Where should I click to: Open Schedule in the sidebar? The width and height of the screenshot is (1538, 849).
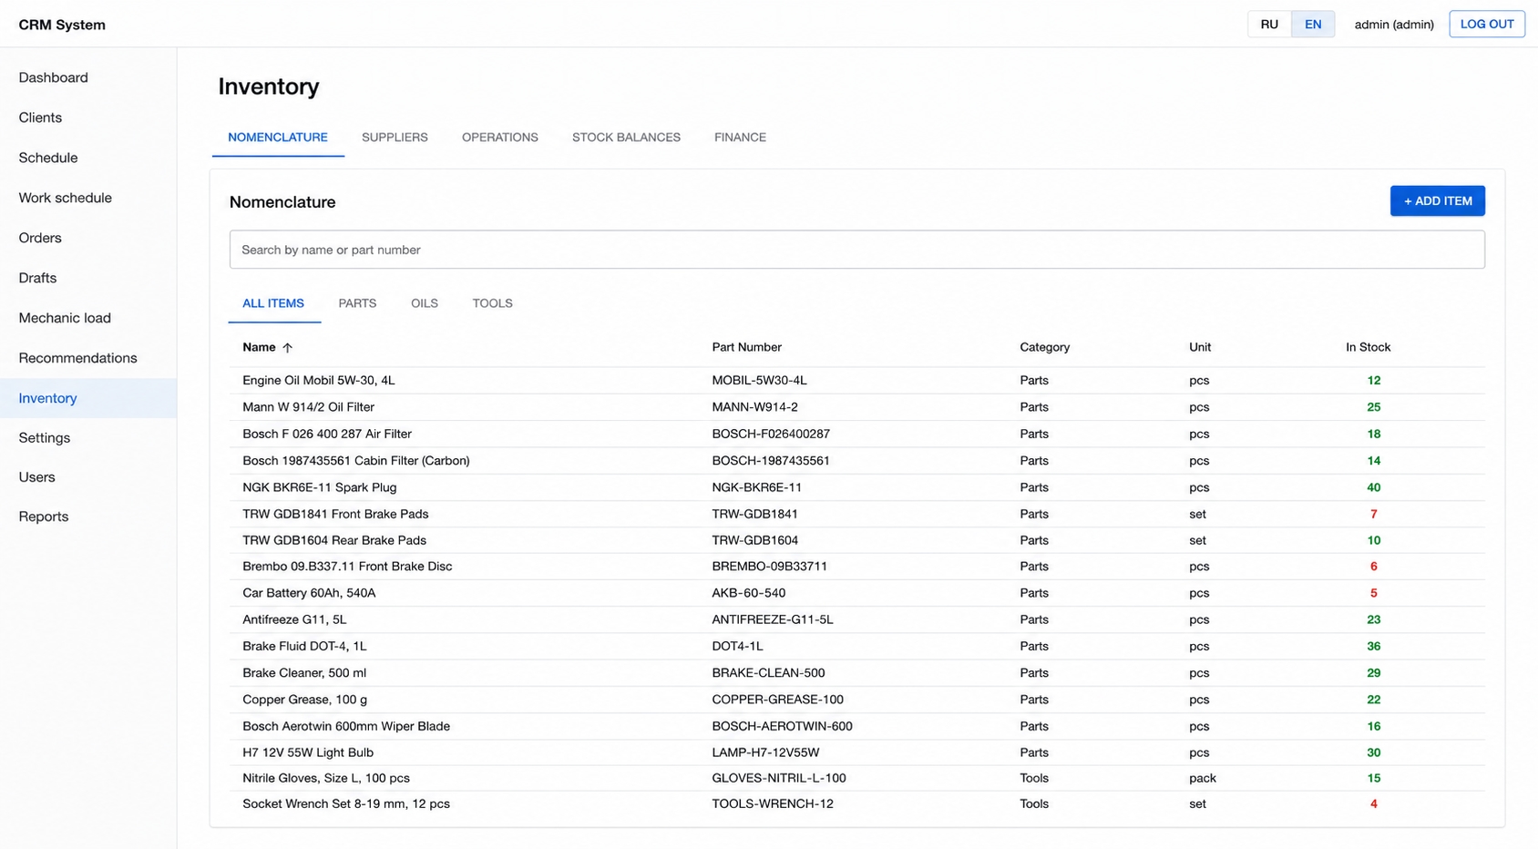(88, 158)
